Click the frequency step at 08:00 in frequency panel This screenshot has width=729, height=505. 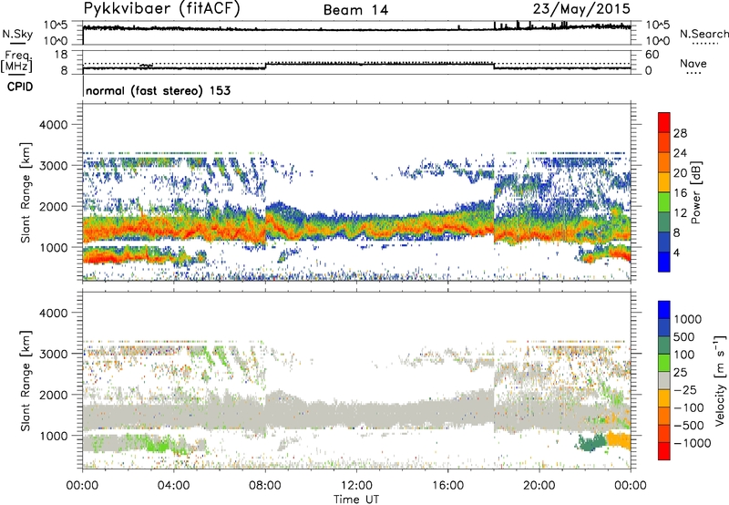click(265, 66)
